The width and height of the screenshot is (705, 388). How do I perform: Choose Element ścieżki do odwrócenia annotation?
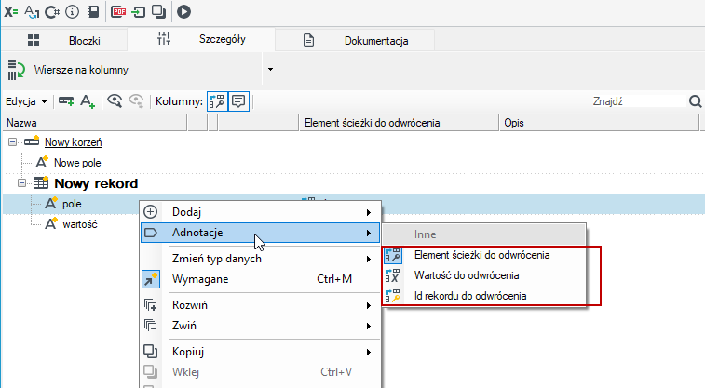[x=484, y=255]
